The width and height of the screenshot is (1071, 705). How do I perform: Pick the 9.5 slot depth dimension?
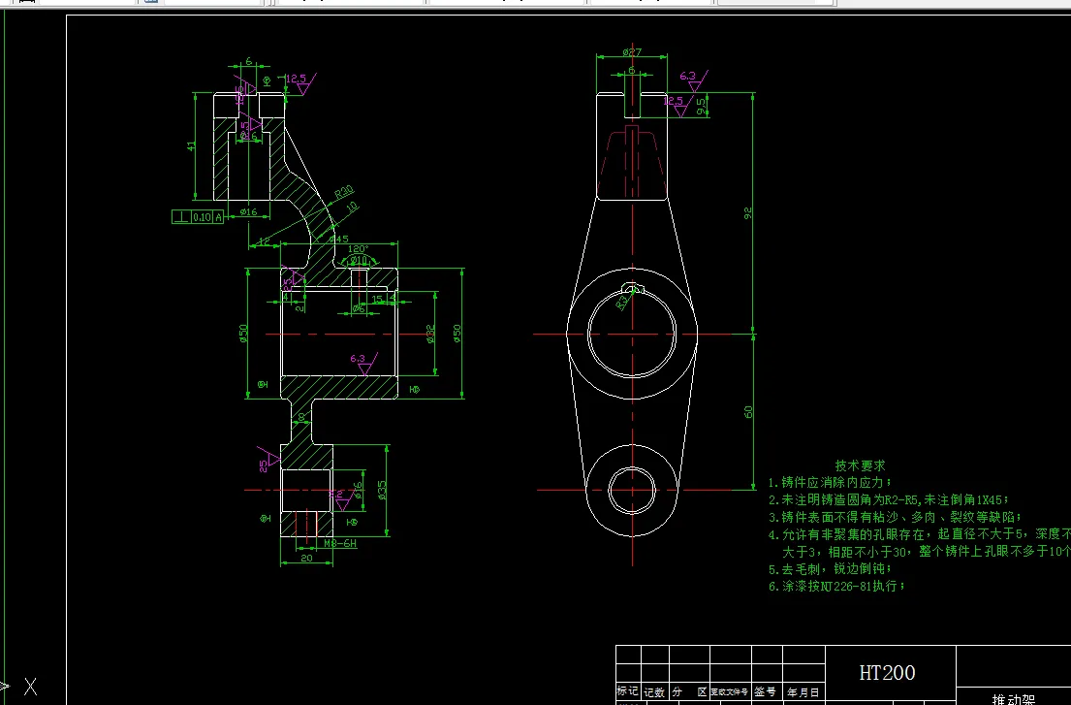point(701,106)
